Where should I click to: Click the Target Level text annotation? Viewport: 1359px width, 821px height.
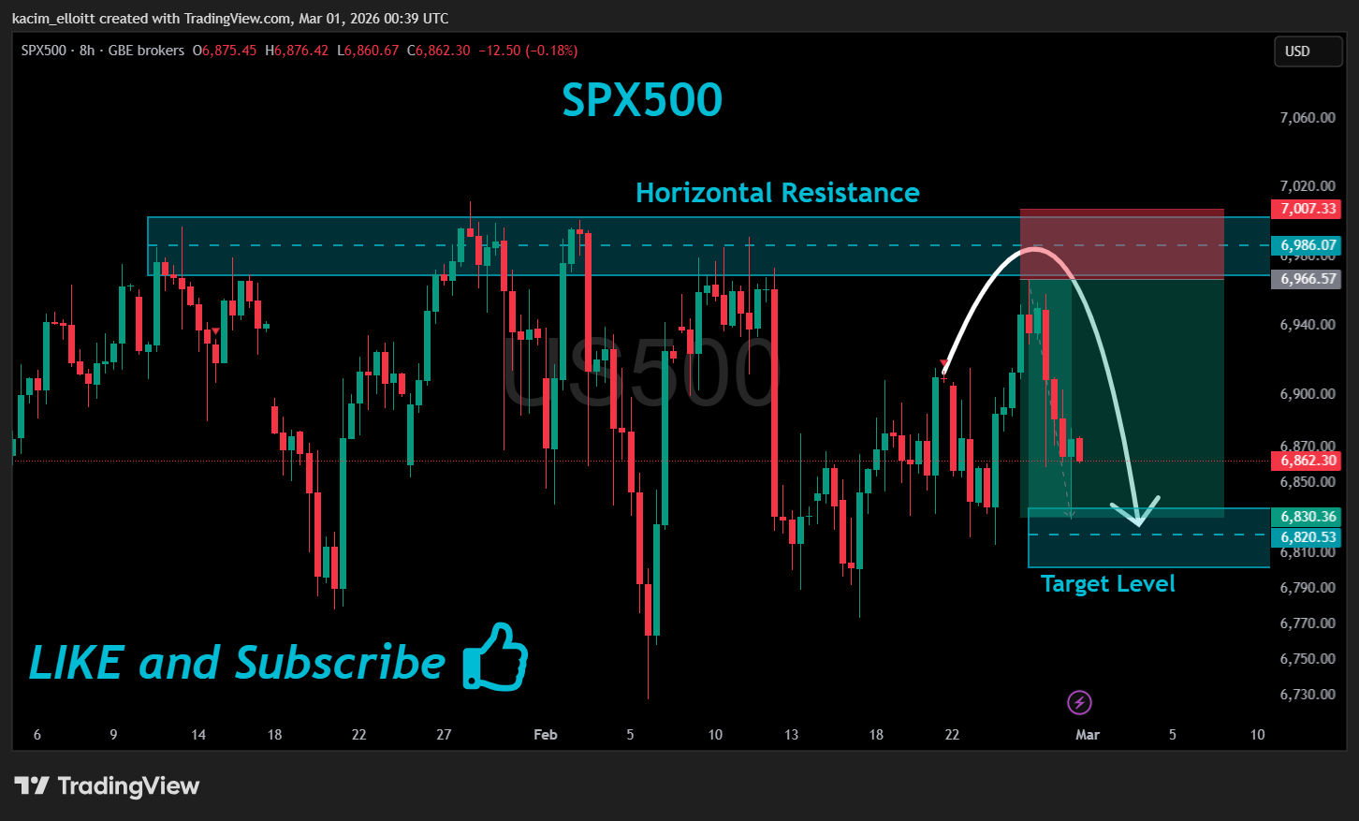(1107, 584)
